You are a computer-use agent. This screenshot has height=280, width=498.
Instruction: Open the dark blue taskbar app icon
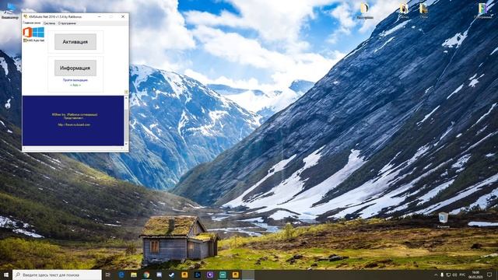pos(197,275)
